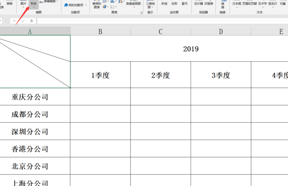
Task: Open the 图表 group dialog launcher
Action: (x=141, y=13)
